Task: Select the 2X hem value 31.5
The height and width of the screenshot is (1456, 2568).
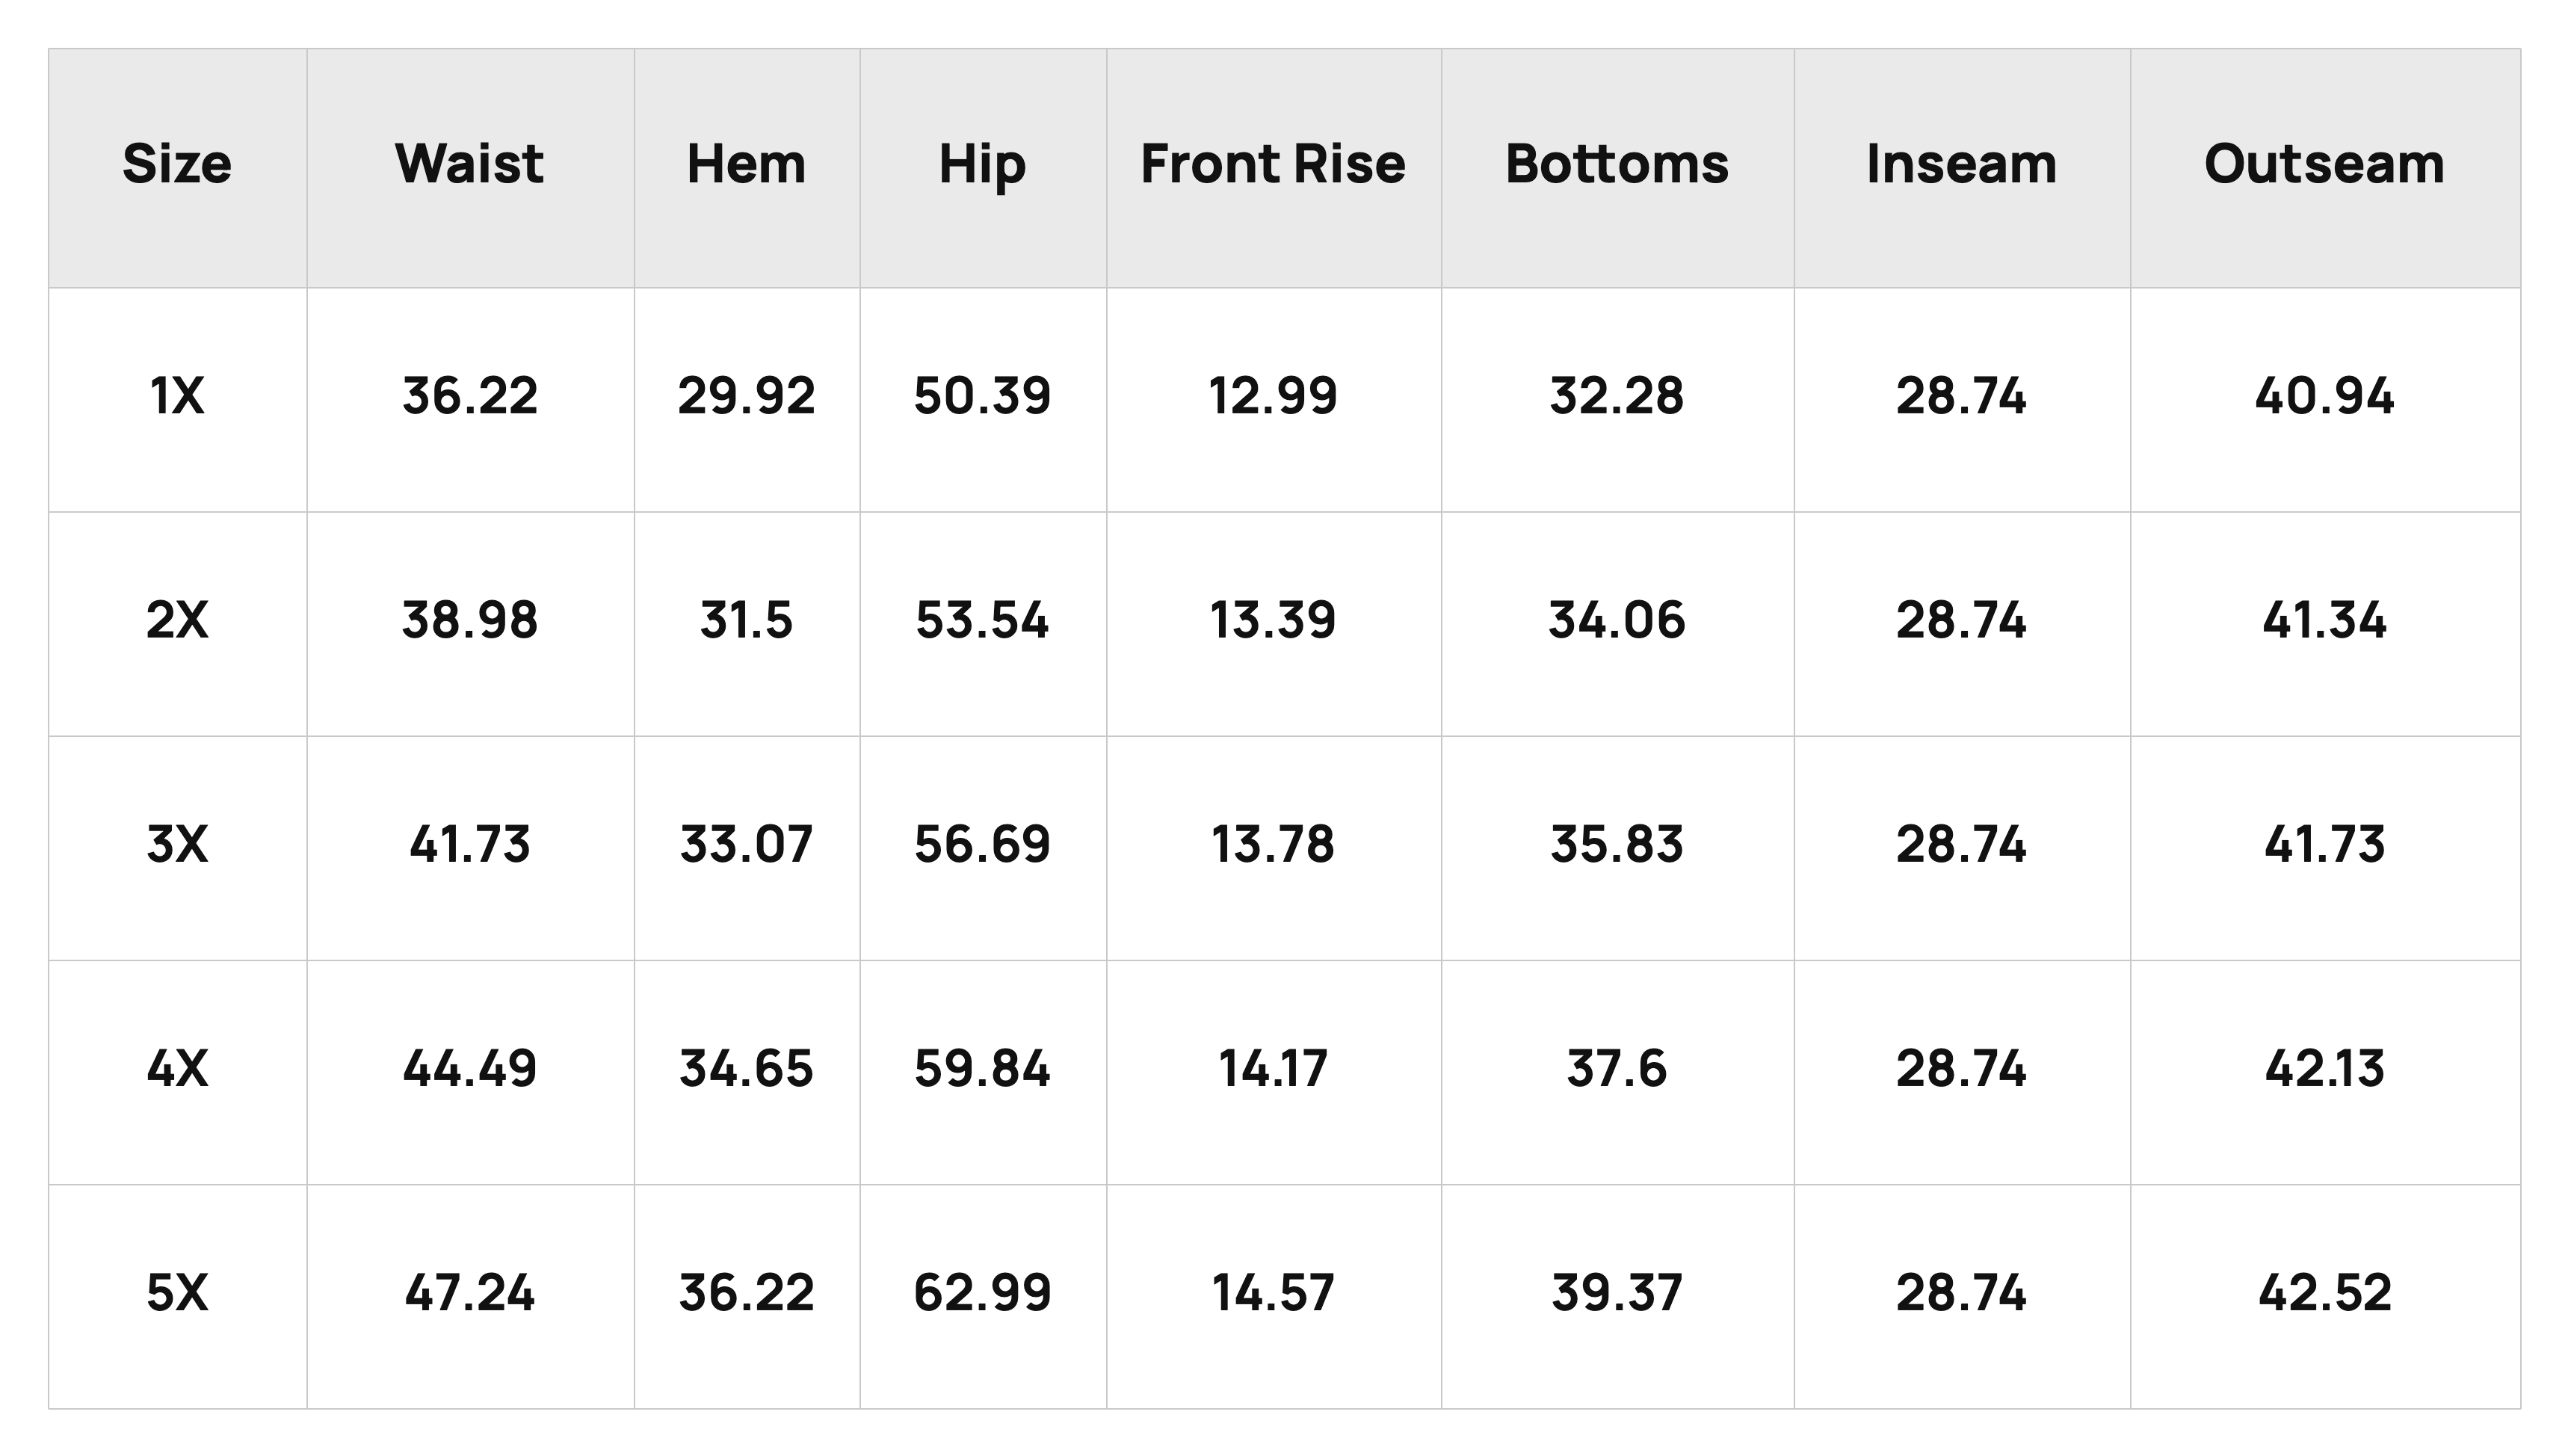Action: pyautogui.click(x=747, y=620)
